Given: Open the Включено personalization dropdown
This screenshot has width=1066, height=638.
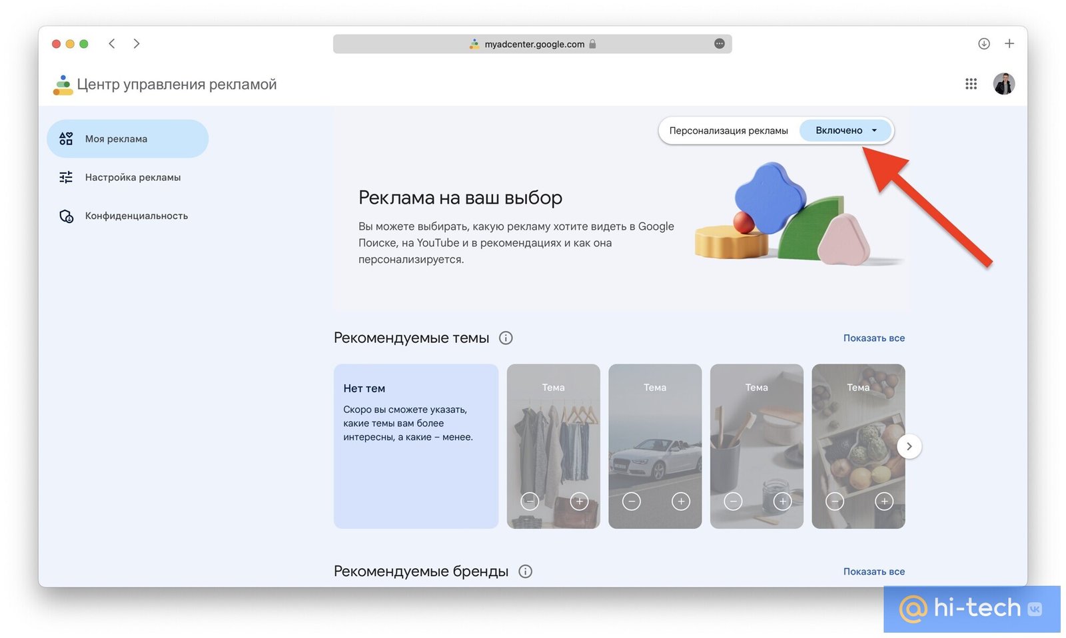Looking at the screenshot, I should click(845, 131).
